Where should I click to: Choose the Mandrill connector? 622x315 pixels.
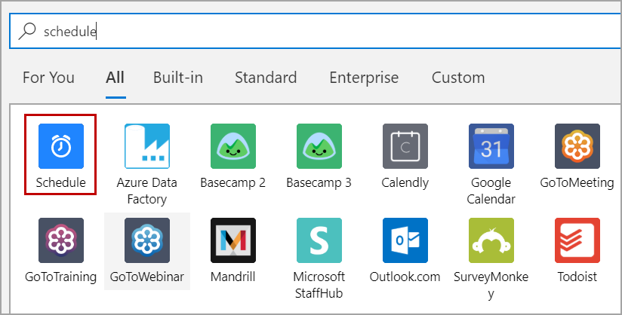pos(232,241)
